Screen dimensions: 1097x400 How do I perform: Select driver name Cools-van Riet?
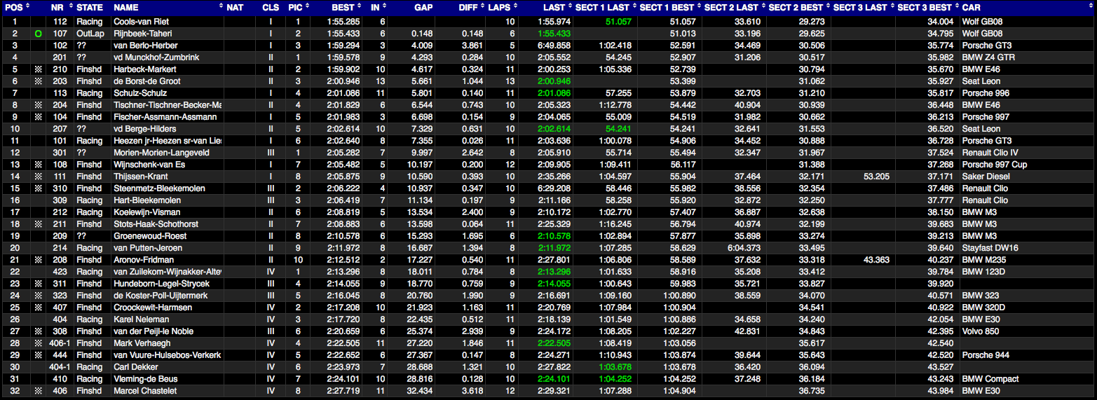pyautogui.click(x=141, y=22)
